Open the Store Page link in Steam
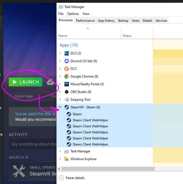Screen dimensions: 183x184 pos(24,96)
